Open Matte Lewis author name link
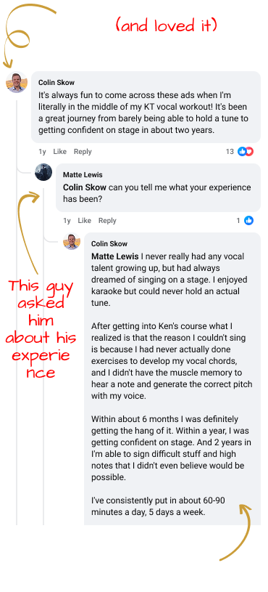Screen dimensions: 268x592 (83, 175)
